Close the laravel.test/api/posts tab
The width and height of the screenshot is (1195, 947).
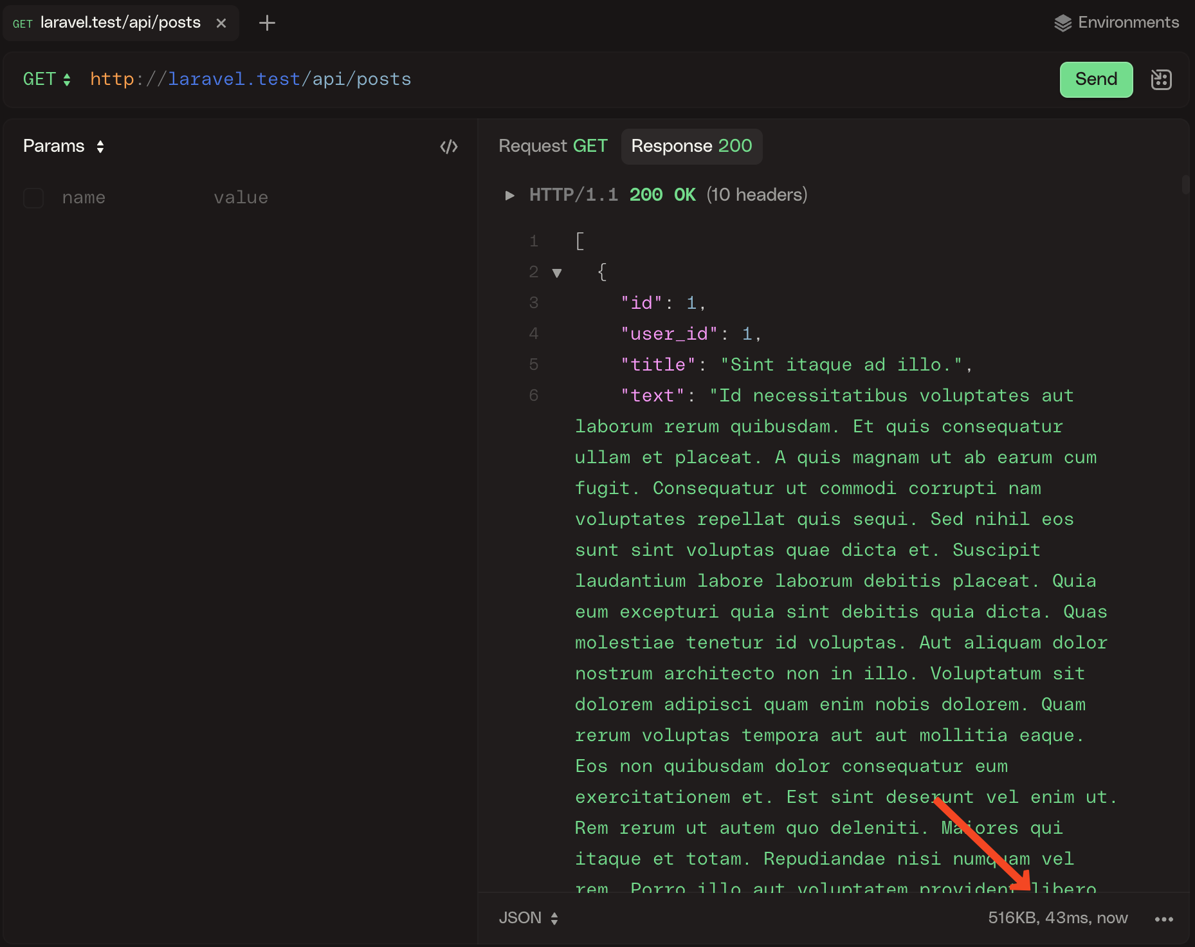pyautogui.click(x=221, y=23)
